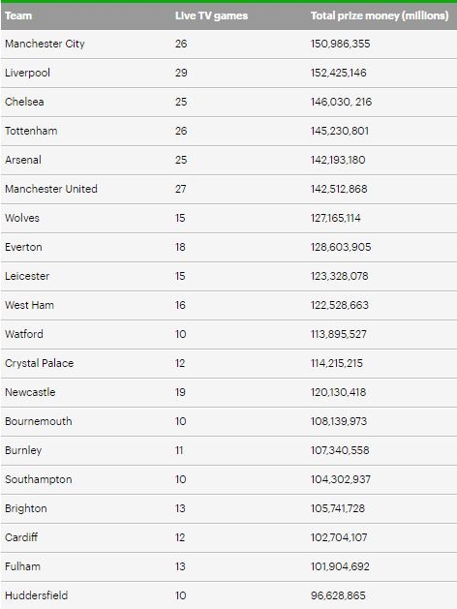
Task: Click Tottenham's live TV games count
Action: point(181,131)
